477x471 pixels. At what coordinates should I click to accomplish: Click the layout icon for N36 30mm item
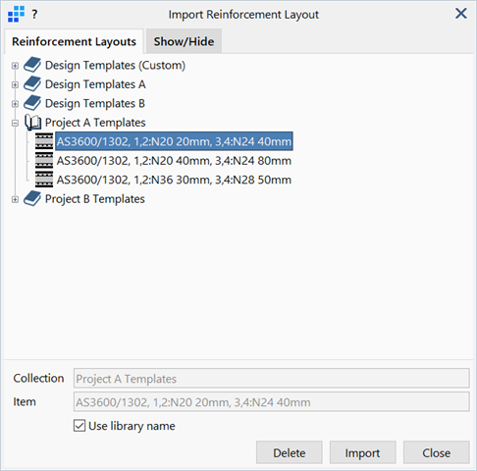coord(44,180)
